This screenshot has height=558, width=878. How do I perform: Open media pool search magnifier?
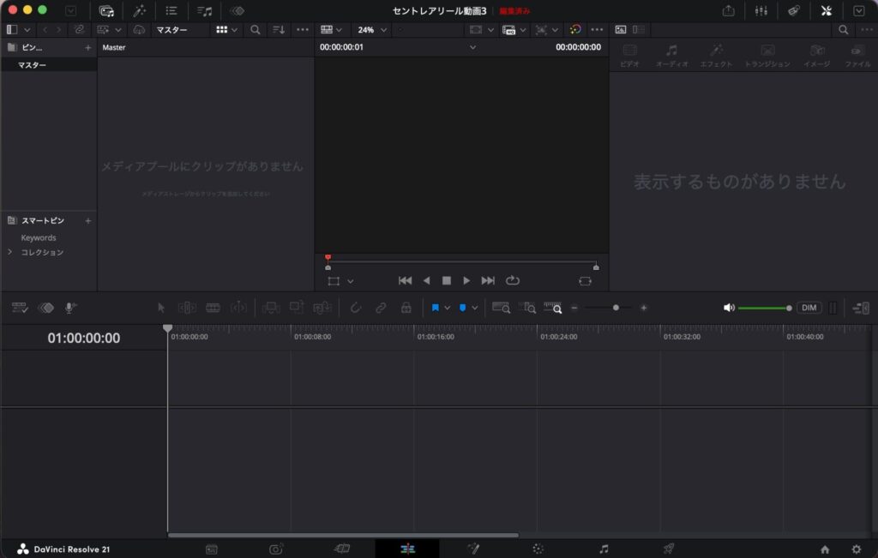point(255,30)
